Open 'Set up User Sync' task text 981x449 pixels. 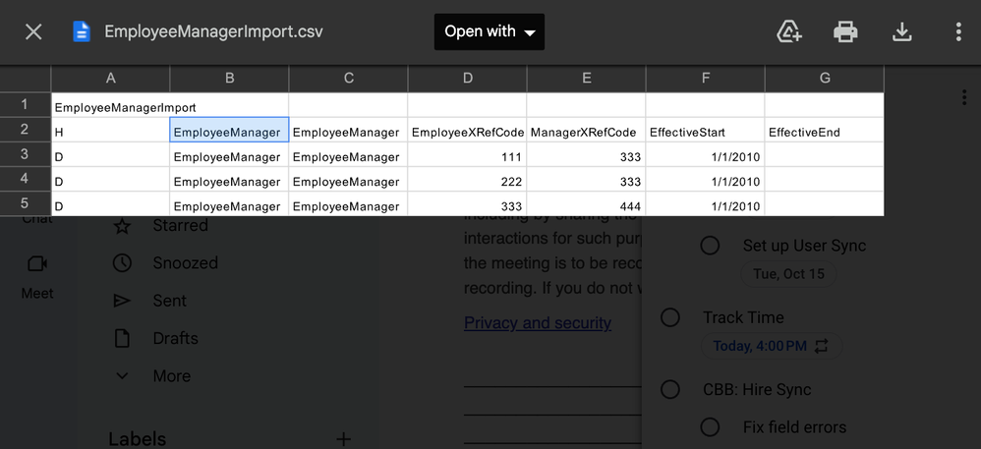pos(805,246)
